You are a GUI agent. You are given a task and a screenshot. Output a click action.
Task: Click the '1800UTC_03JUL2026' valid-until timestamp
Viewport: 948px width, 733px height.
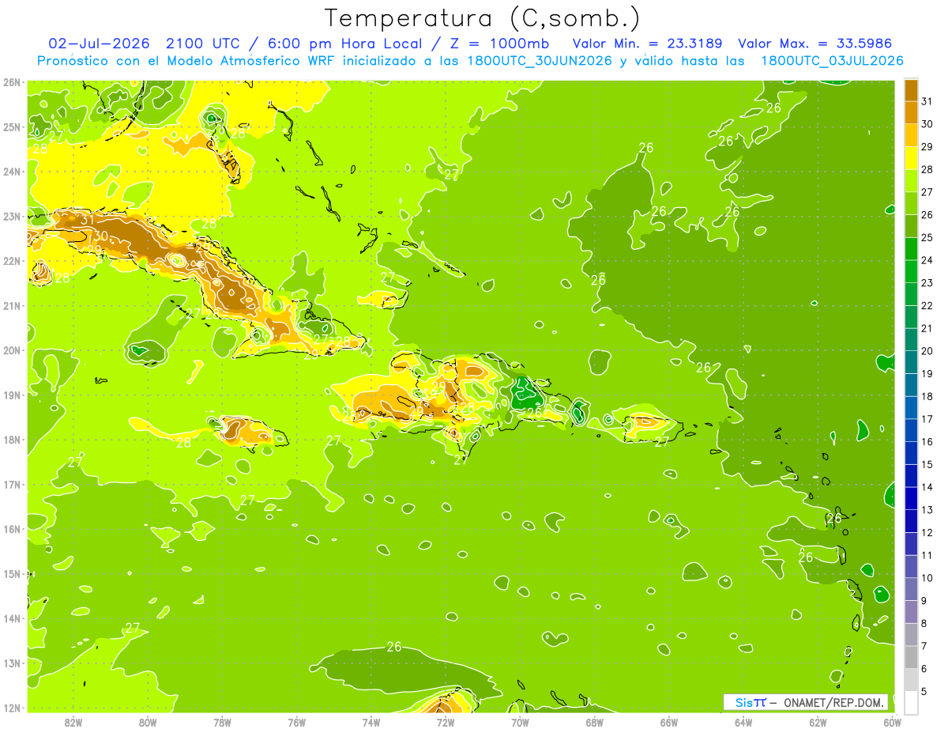832,61
